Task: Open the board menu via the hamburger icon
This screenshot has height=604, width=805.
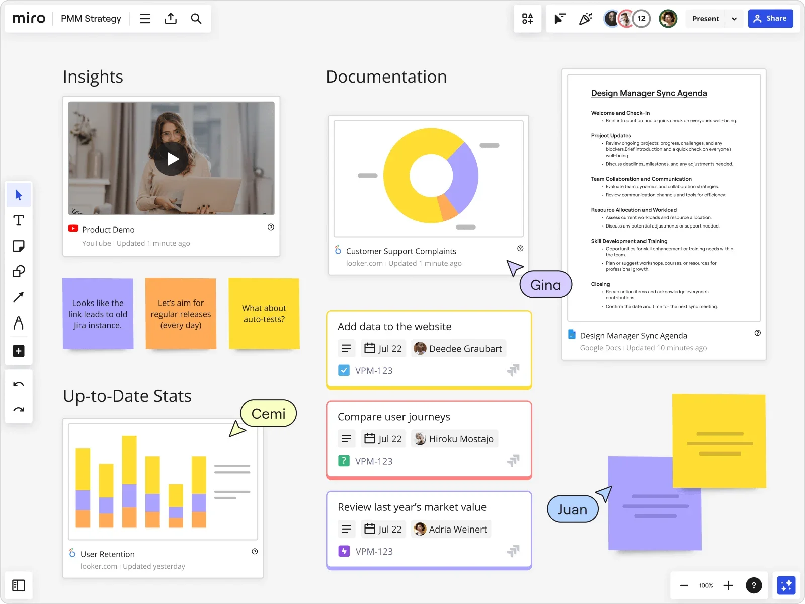Action: coord(145,18)
